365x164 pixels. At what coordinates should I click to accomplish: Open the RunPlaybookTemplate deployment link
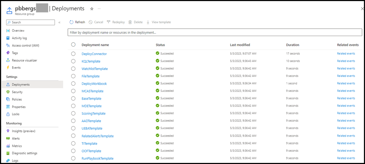(98, 159)
